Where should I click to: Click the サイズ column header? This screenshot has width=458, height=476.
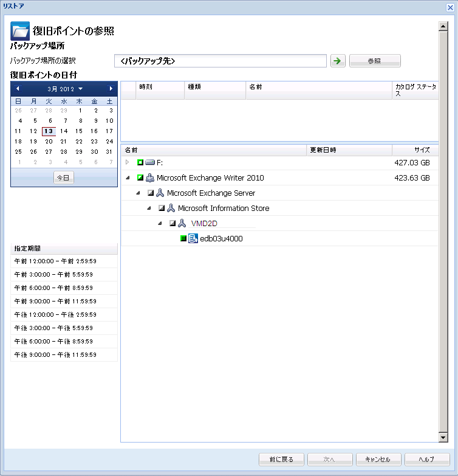click(415, 150)
